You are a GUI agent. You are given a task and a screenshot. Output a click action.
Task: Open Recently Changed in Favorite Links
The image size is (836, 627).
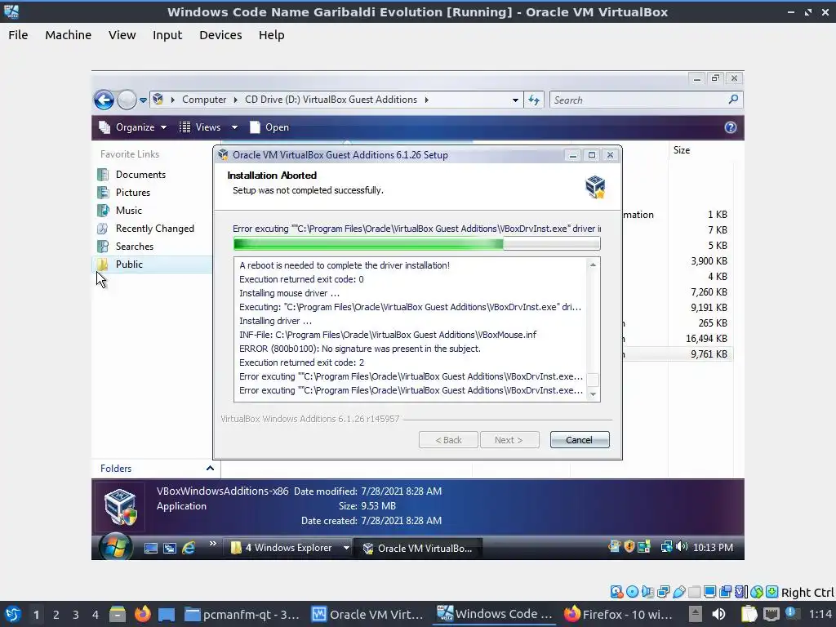tap(154, 229)
